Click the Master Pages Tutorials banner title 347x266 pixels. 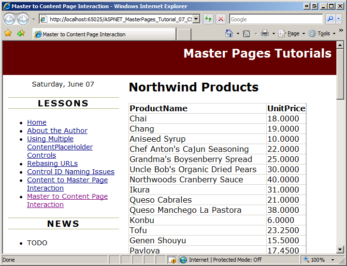(x=258, y=53)
